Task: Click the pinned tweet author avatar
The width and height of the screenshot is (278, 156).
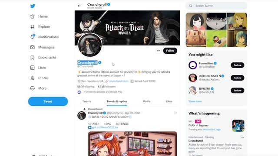Action: pos(82,116)
